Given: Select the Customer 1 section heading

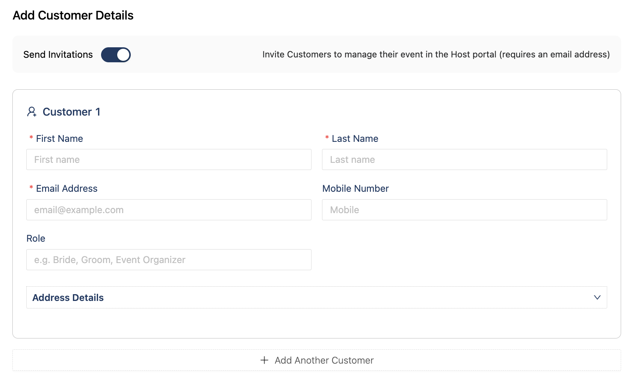Looking at the screenshot, I should point(71,112).
